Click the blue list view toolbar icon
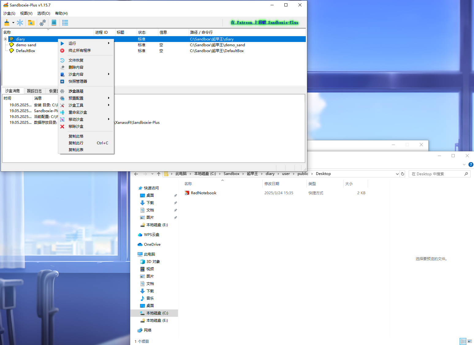Image resolution: width=474 pixels, height=345 pixels. [x=65, y=23]
